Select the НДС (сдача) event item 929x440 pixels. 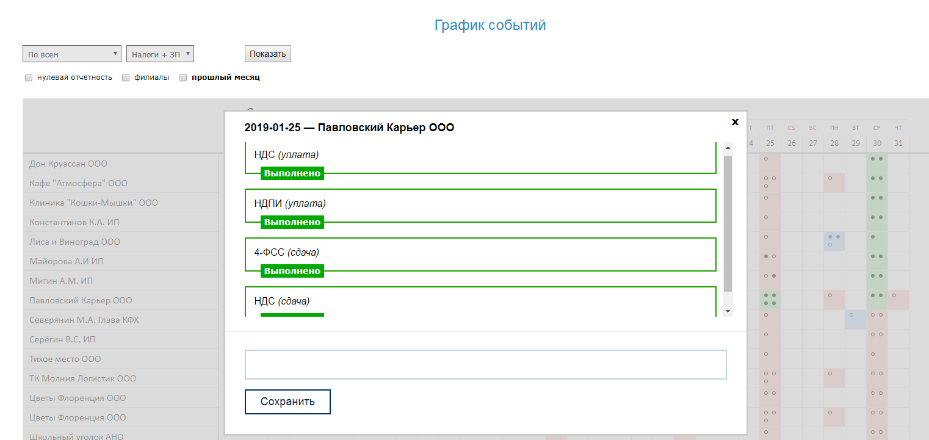point(480,301)
